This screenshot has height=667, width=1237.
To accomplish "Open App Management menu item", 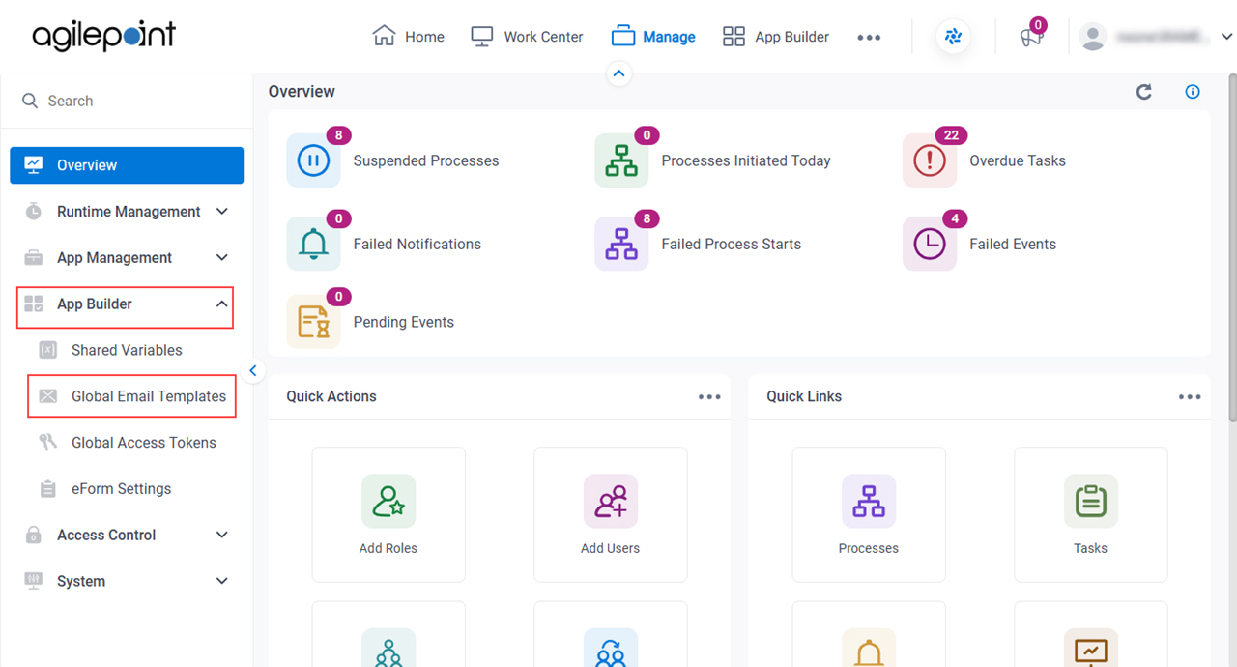I will click(127, 258).
